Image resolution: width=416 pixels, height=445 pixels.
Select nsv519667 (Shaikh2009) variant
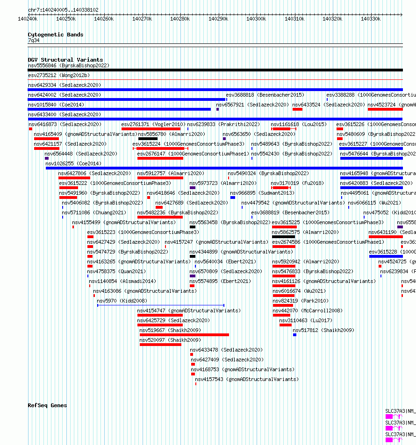pos(170,330)
